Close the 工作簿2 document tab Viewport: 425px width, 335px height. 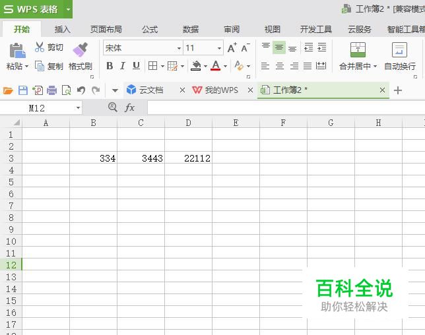click(x=382, y=90)
